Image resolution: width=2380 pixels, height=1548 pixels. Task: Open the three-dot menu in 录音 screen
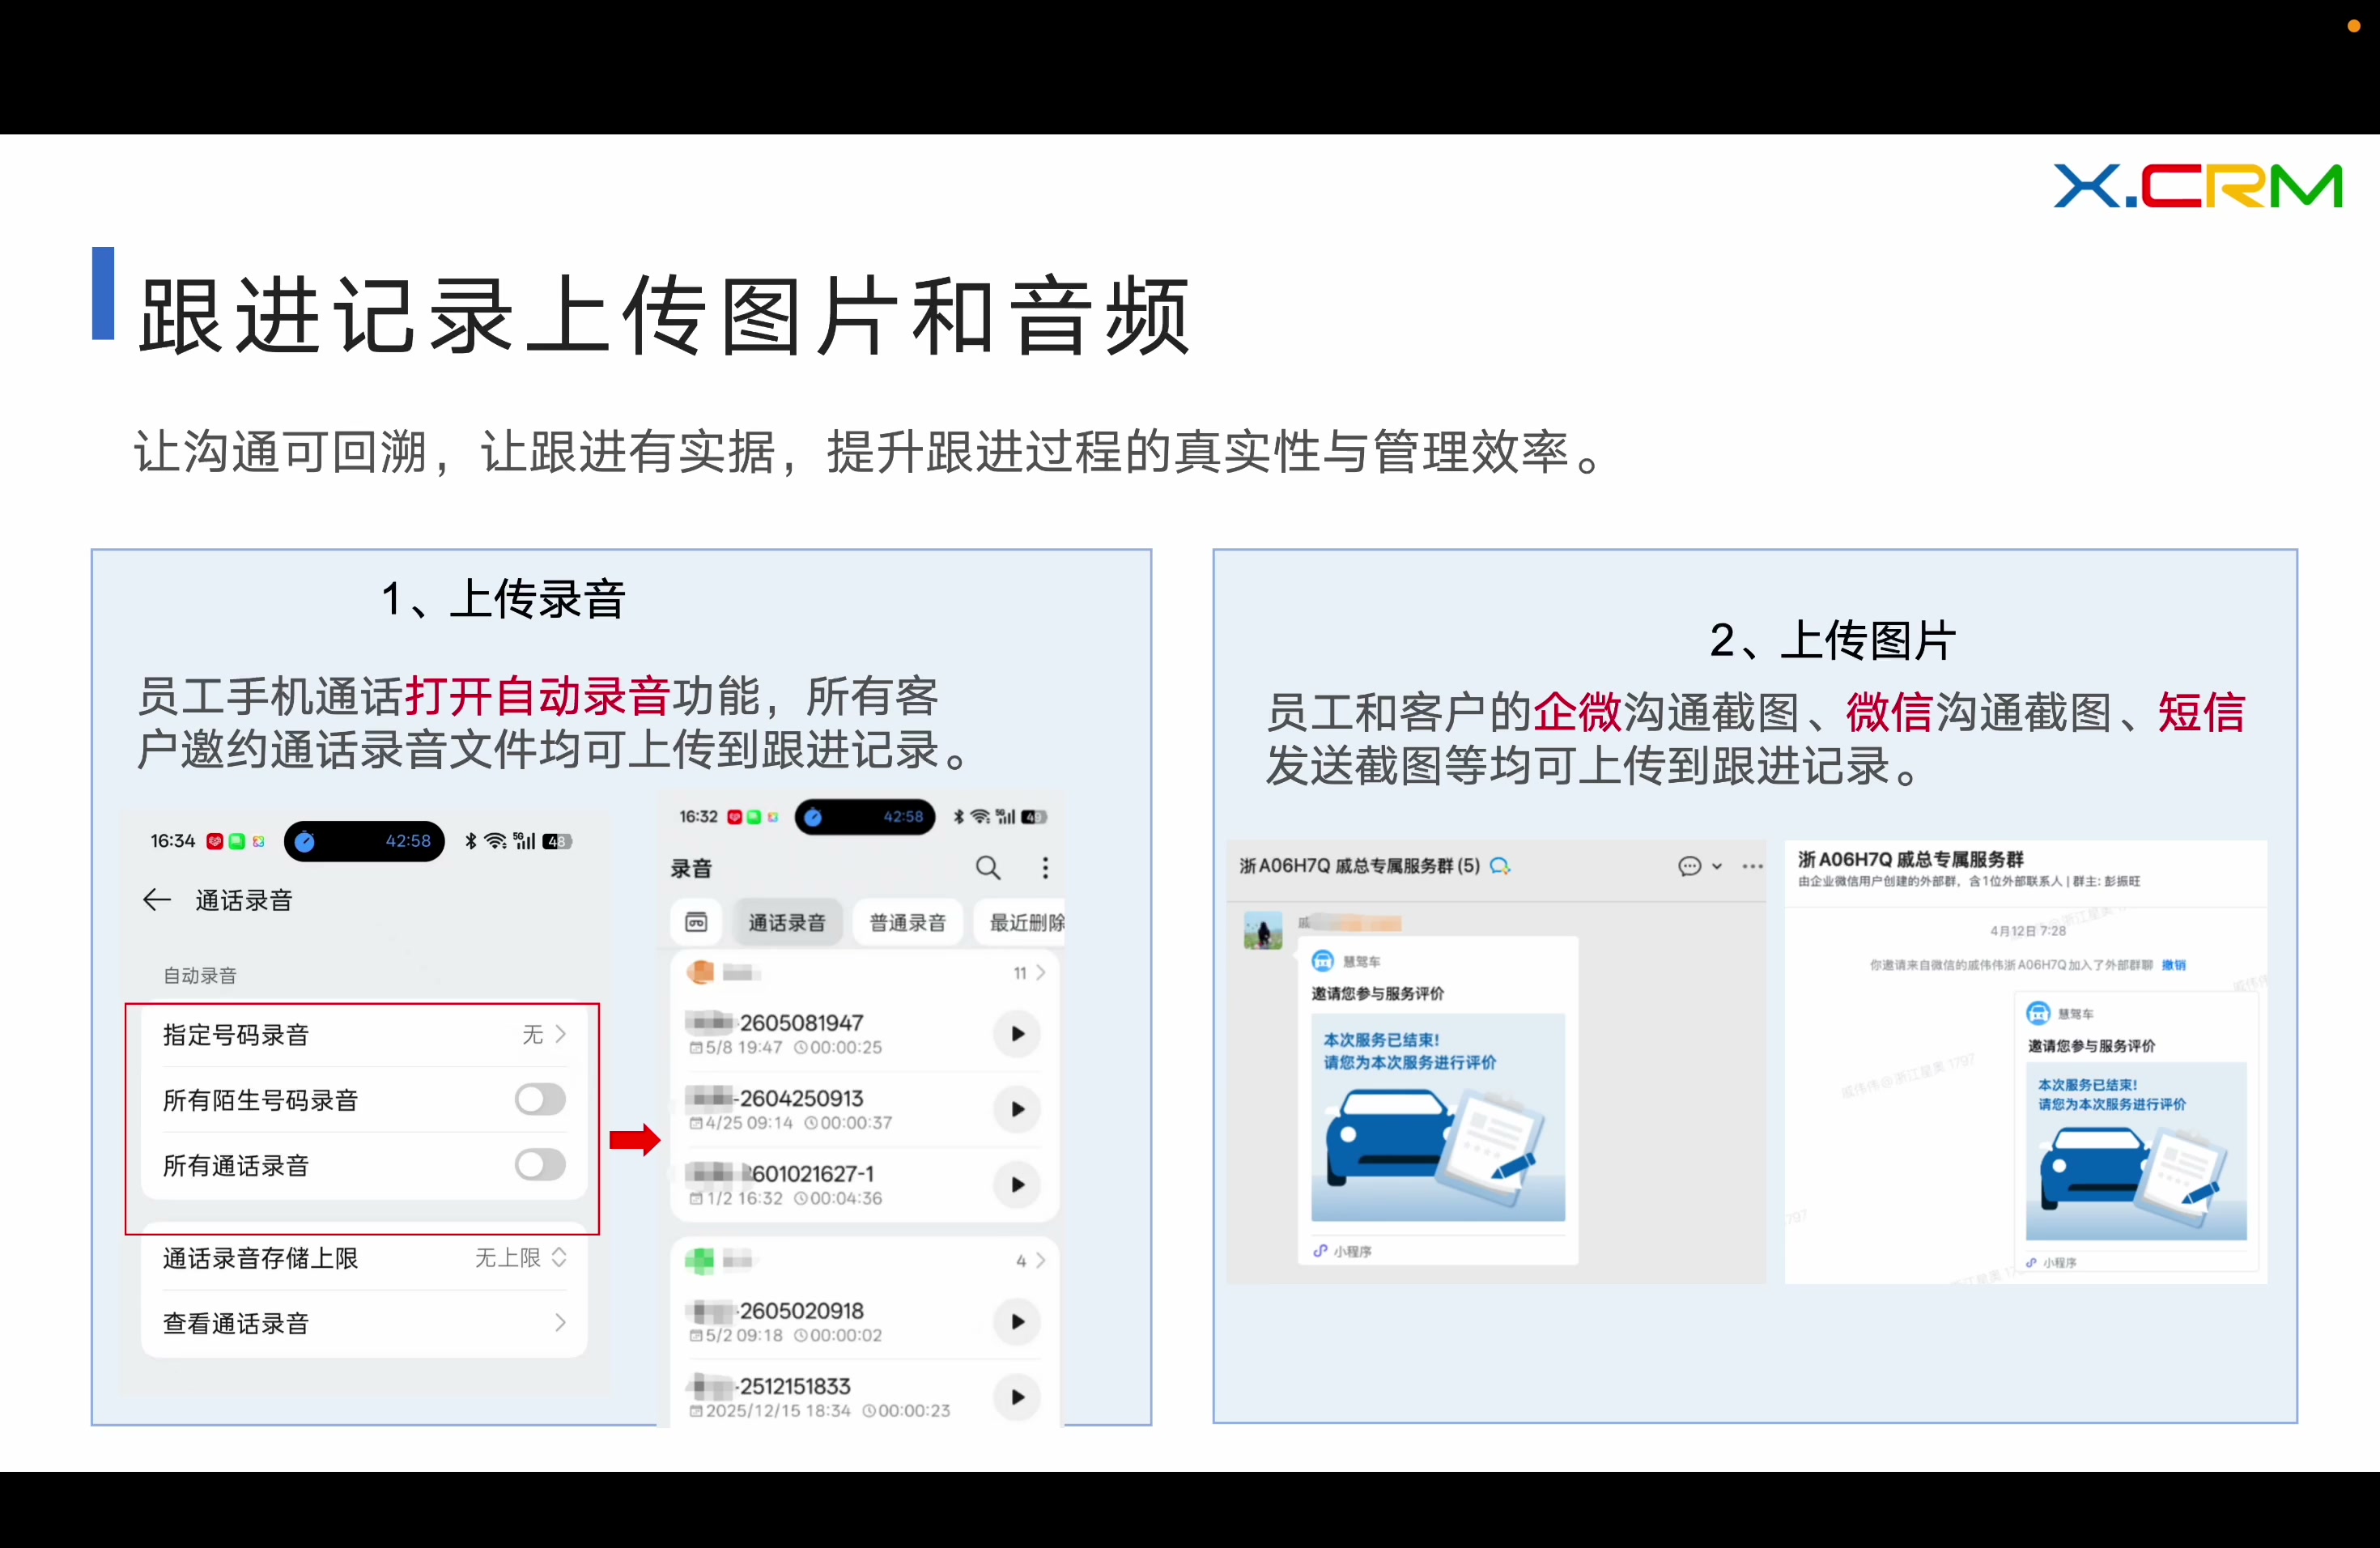(1045, 867)
